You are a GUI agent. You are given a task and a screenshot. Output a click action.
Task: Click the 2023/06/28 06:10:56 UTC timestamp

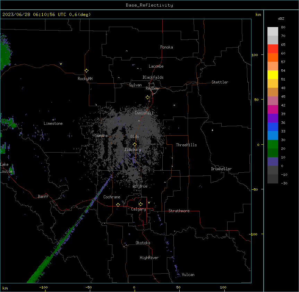tap(34, 15)
